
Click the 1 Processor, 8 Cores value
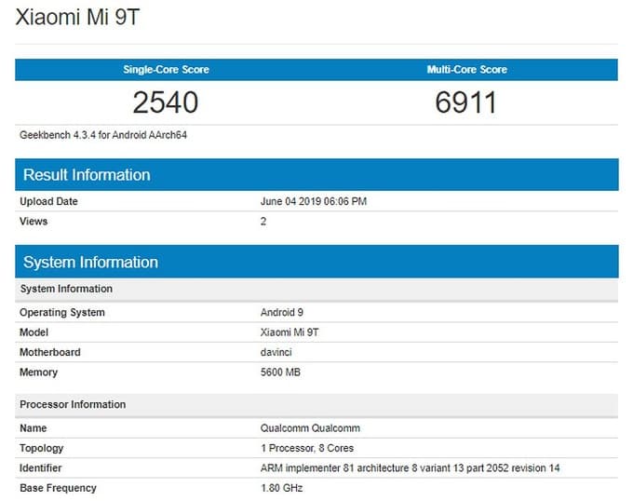tap(307, 448)
